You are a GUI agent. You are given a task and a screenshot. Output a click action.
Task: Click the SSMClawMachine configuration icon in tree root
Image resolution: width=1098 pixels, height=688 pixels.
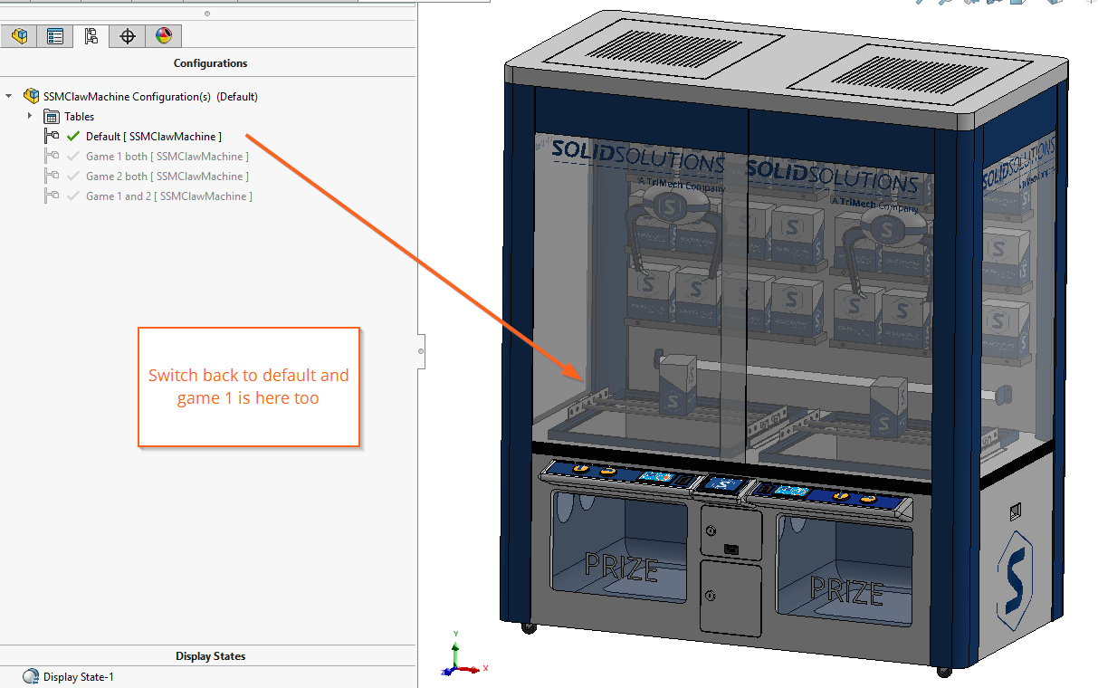click(32, 96)
